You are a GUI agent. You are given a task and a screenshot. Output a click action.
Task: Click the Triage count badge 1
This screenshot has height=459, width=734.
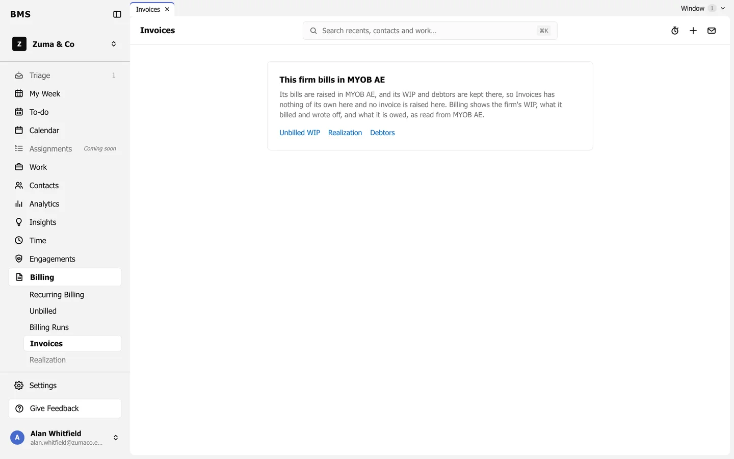click(x=114, y=75)
